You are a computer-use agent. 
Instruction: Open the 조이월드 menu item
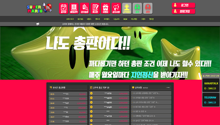click(x=107, y=19)
